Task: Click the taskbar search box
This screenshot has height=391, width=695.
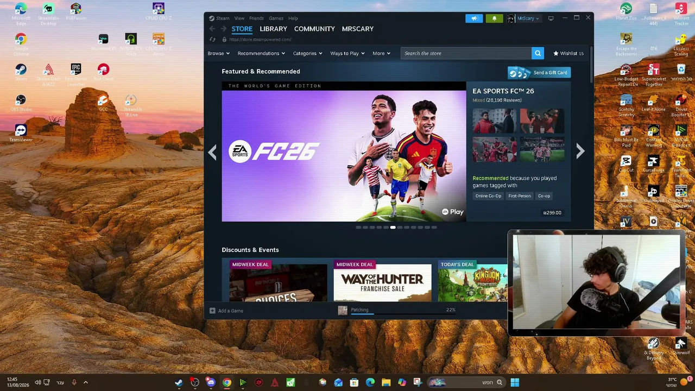Action: [466, 382]
